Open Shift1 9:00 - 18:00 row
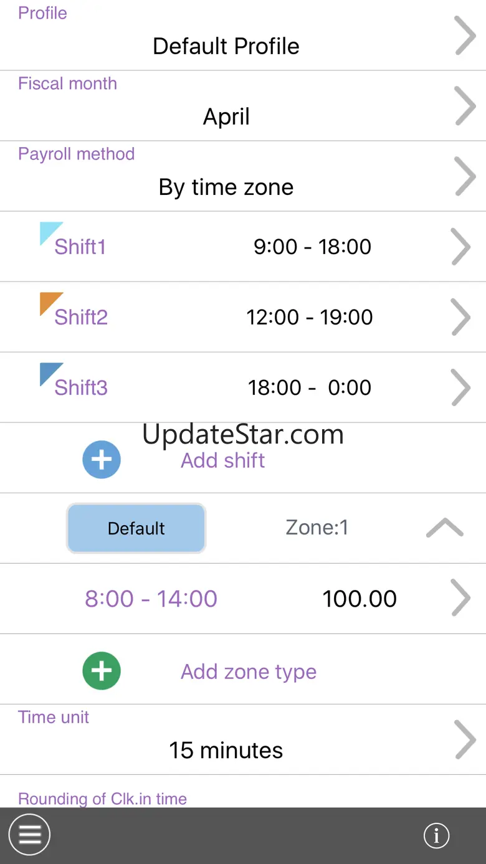The width and height of the screenshot is (486, 864). coord(243,247)
